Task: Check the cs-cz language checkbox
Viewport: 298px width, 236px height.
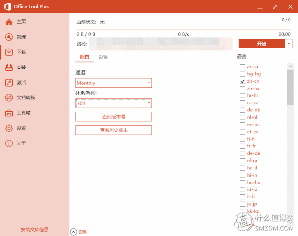Action: click(x=242, y=103)
